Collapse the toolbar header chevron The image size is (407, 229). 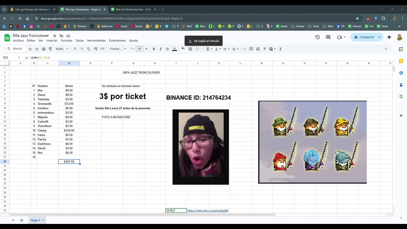(x=386, y=49)
